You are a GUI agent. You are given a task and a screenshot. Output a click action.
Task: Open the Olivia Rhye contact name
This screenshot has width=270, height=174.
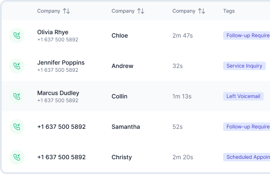52,32
